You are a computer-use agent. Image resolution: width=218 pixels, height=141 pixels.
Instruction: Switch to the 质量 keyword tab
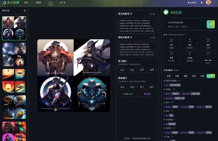(168, 76)
